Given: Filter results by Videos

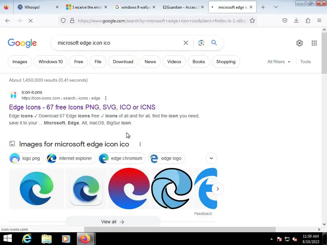Looking at the screenshot, I should pyautogui.click(x=174, y=62).
